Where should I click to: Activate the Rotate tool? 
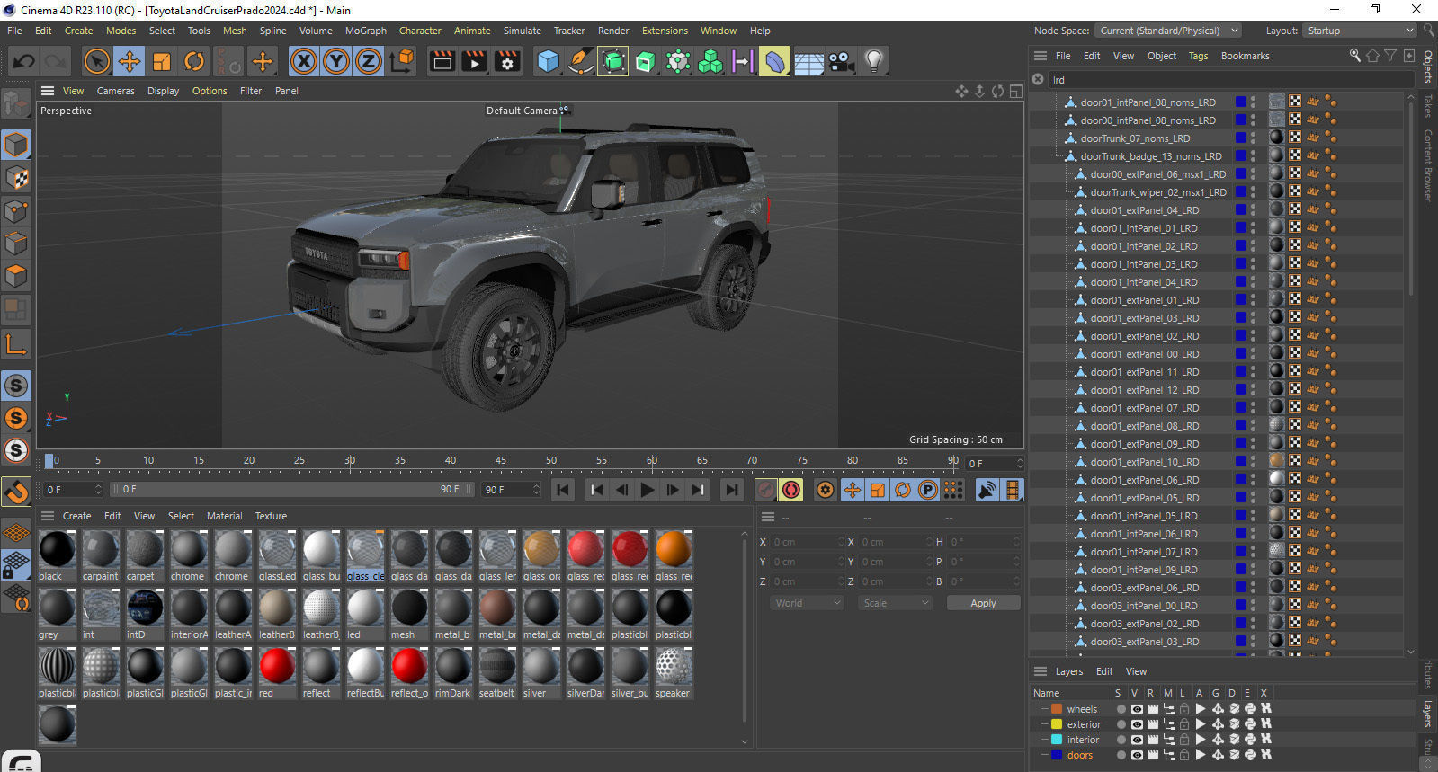click(194, 61)
